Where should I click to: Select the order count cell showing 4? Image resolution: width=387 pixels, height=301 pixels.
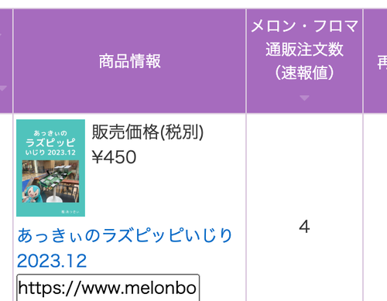click(304, 227)
